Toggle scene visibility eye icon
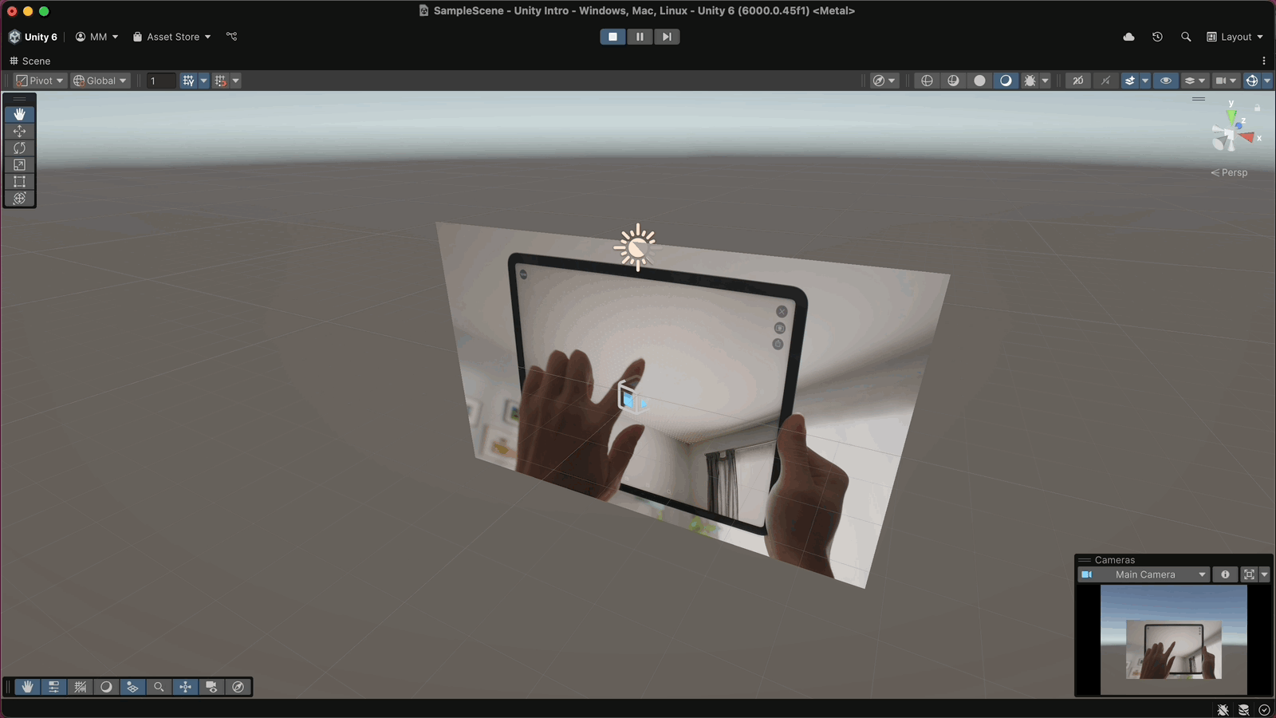The width and height of the screenshot is (1276, 718). tap(1166, 81)
